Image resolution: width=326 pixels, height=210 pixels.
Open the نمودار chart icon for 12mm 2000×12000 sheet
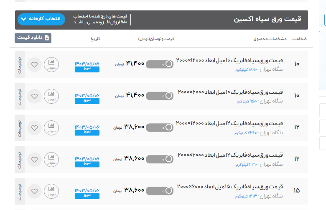[51, 127]
